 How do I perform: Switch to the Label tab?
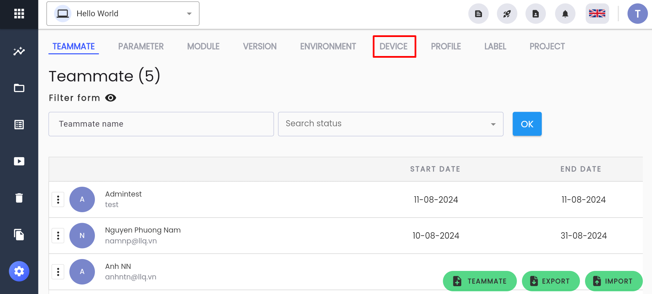point(495,47)
